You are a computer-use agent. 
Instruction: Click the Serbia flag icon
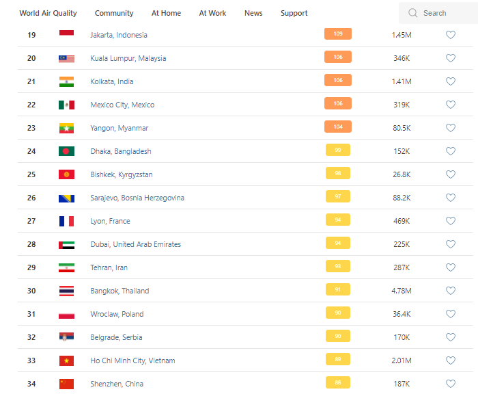(66, 337)
